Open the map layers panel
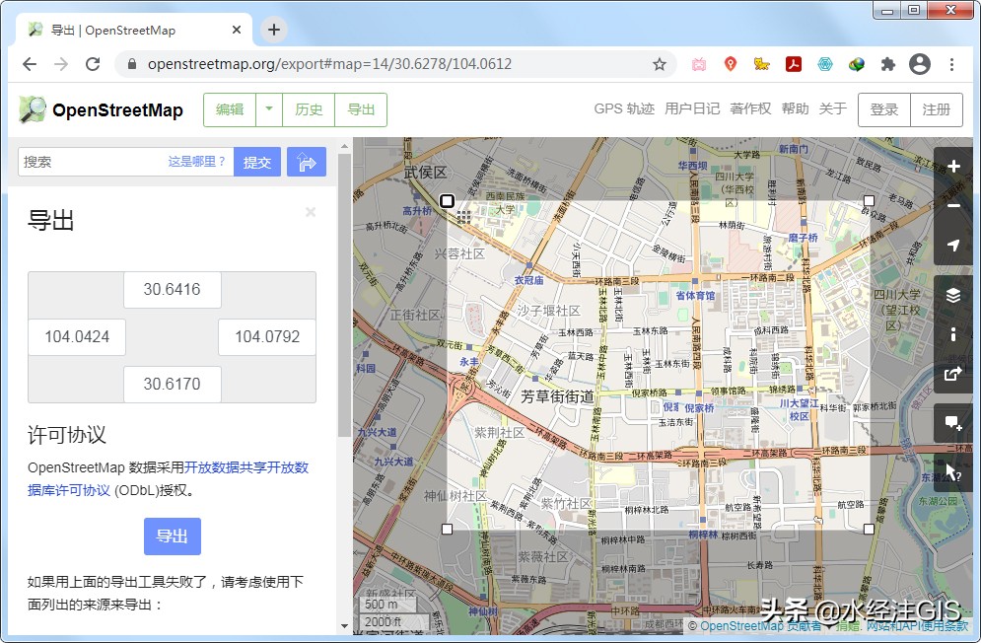Viewport: 981px width, 643px height. [x=952, y=295]
